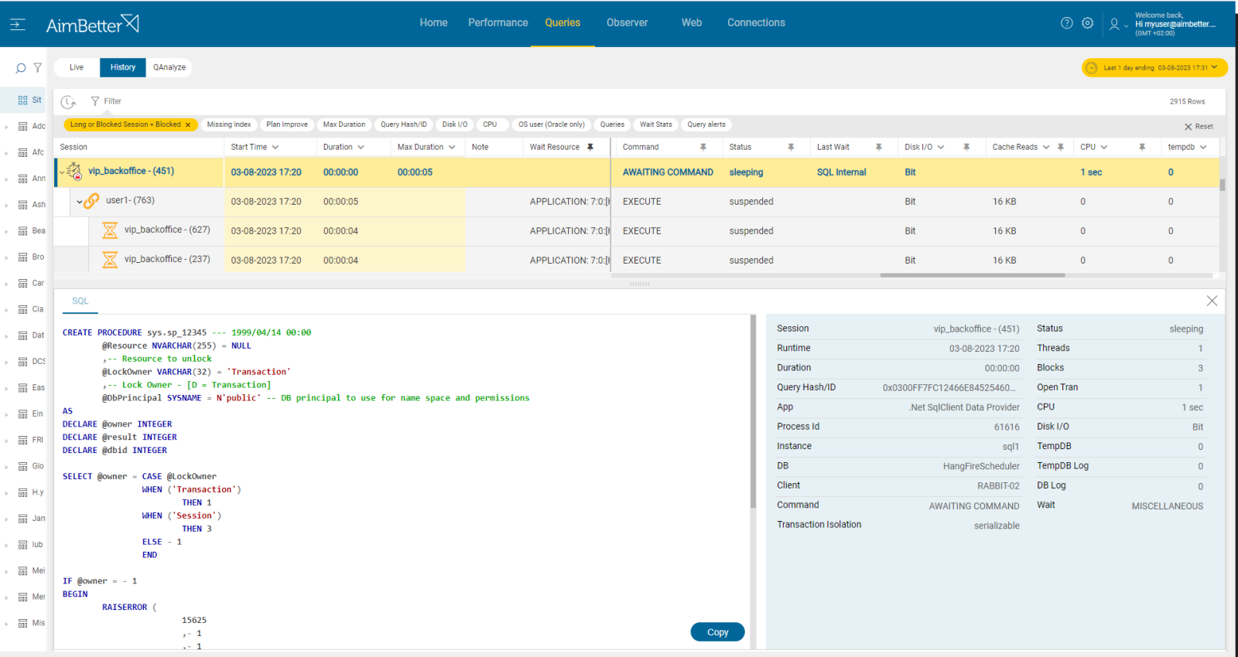Toggle the Missing Index filter chip
1238x657 pixels.
tap(229, 124)
